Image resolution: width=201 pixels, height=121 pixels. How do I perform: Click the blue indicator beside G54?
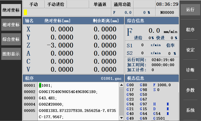[x=167, y=114]
